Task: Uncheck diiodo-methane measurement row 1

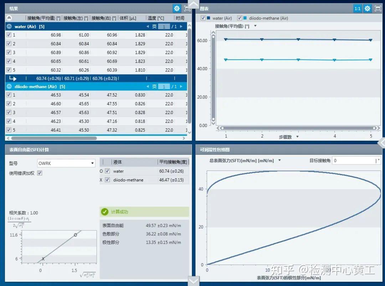Action: (9, 95)
